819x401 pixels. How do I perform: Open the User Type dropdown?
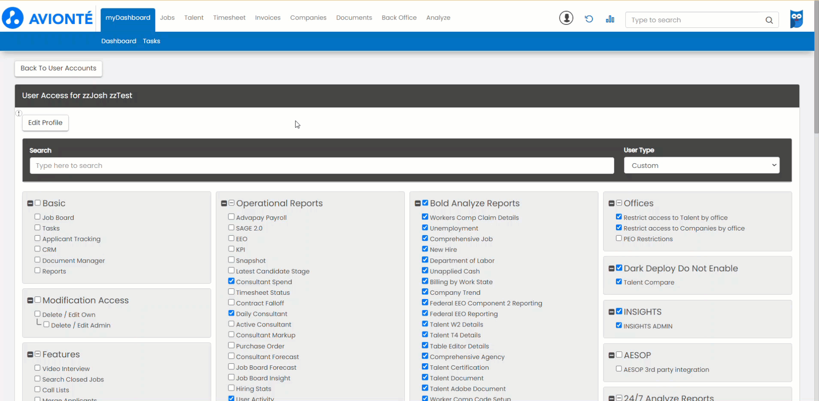702,165
